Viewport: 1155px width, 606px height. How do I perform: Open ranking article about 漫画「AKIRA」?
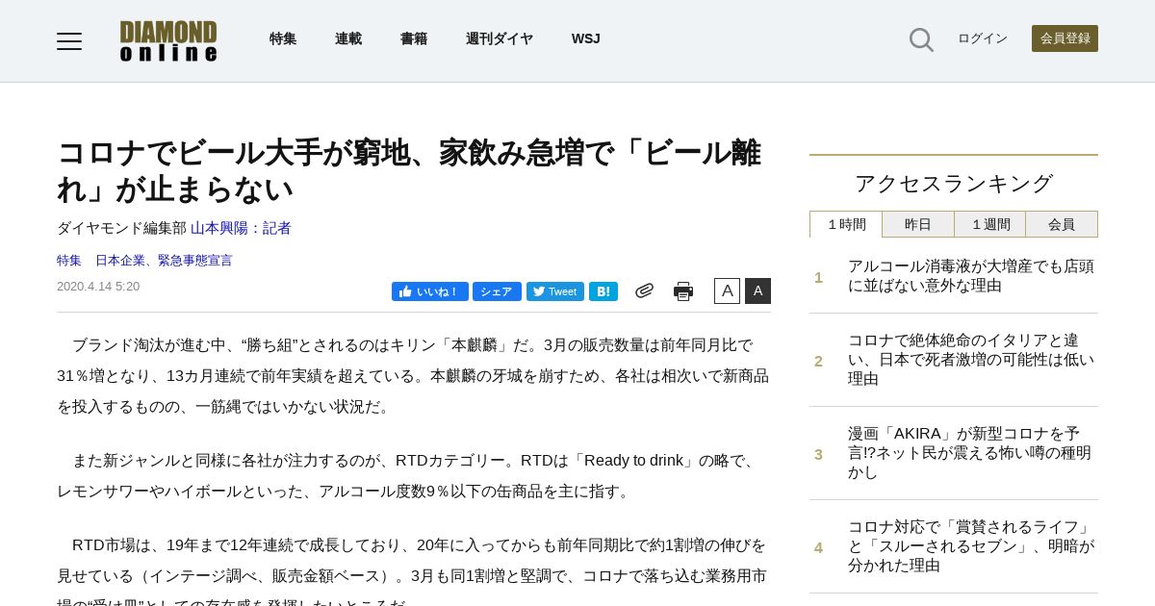(x=971, y=453)
